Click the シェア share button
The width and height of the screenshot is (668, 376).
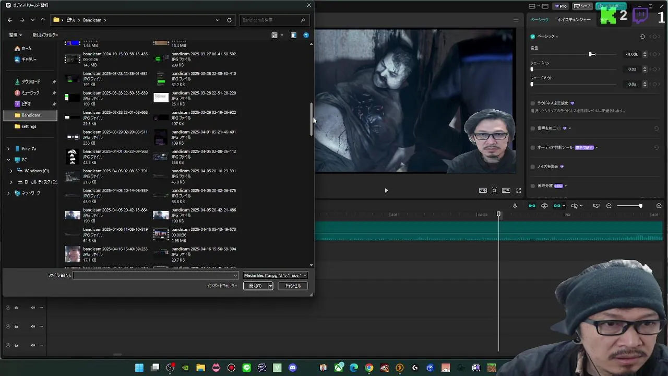582,6
